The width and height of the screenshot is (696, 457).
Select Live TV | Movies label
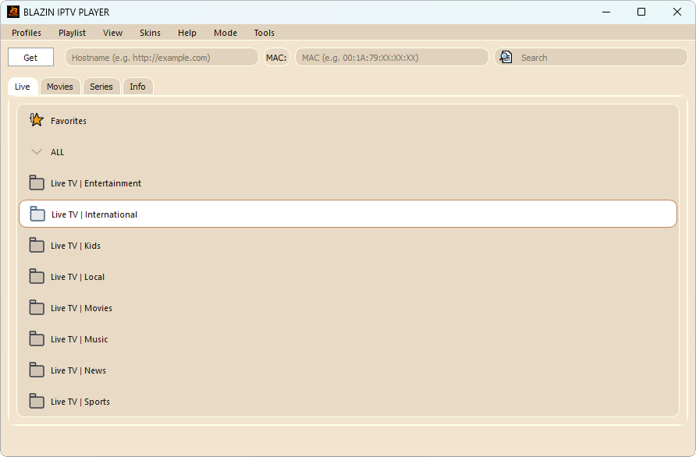click(x=81, y=308)
